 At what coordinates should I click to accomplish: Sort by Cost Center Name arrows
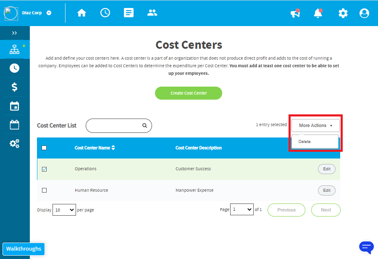tap(113, 148)
